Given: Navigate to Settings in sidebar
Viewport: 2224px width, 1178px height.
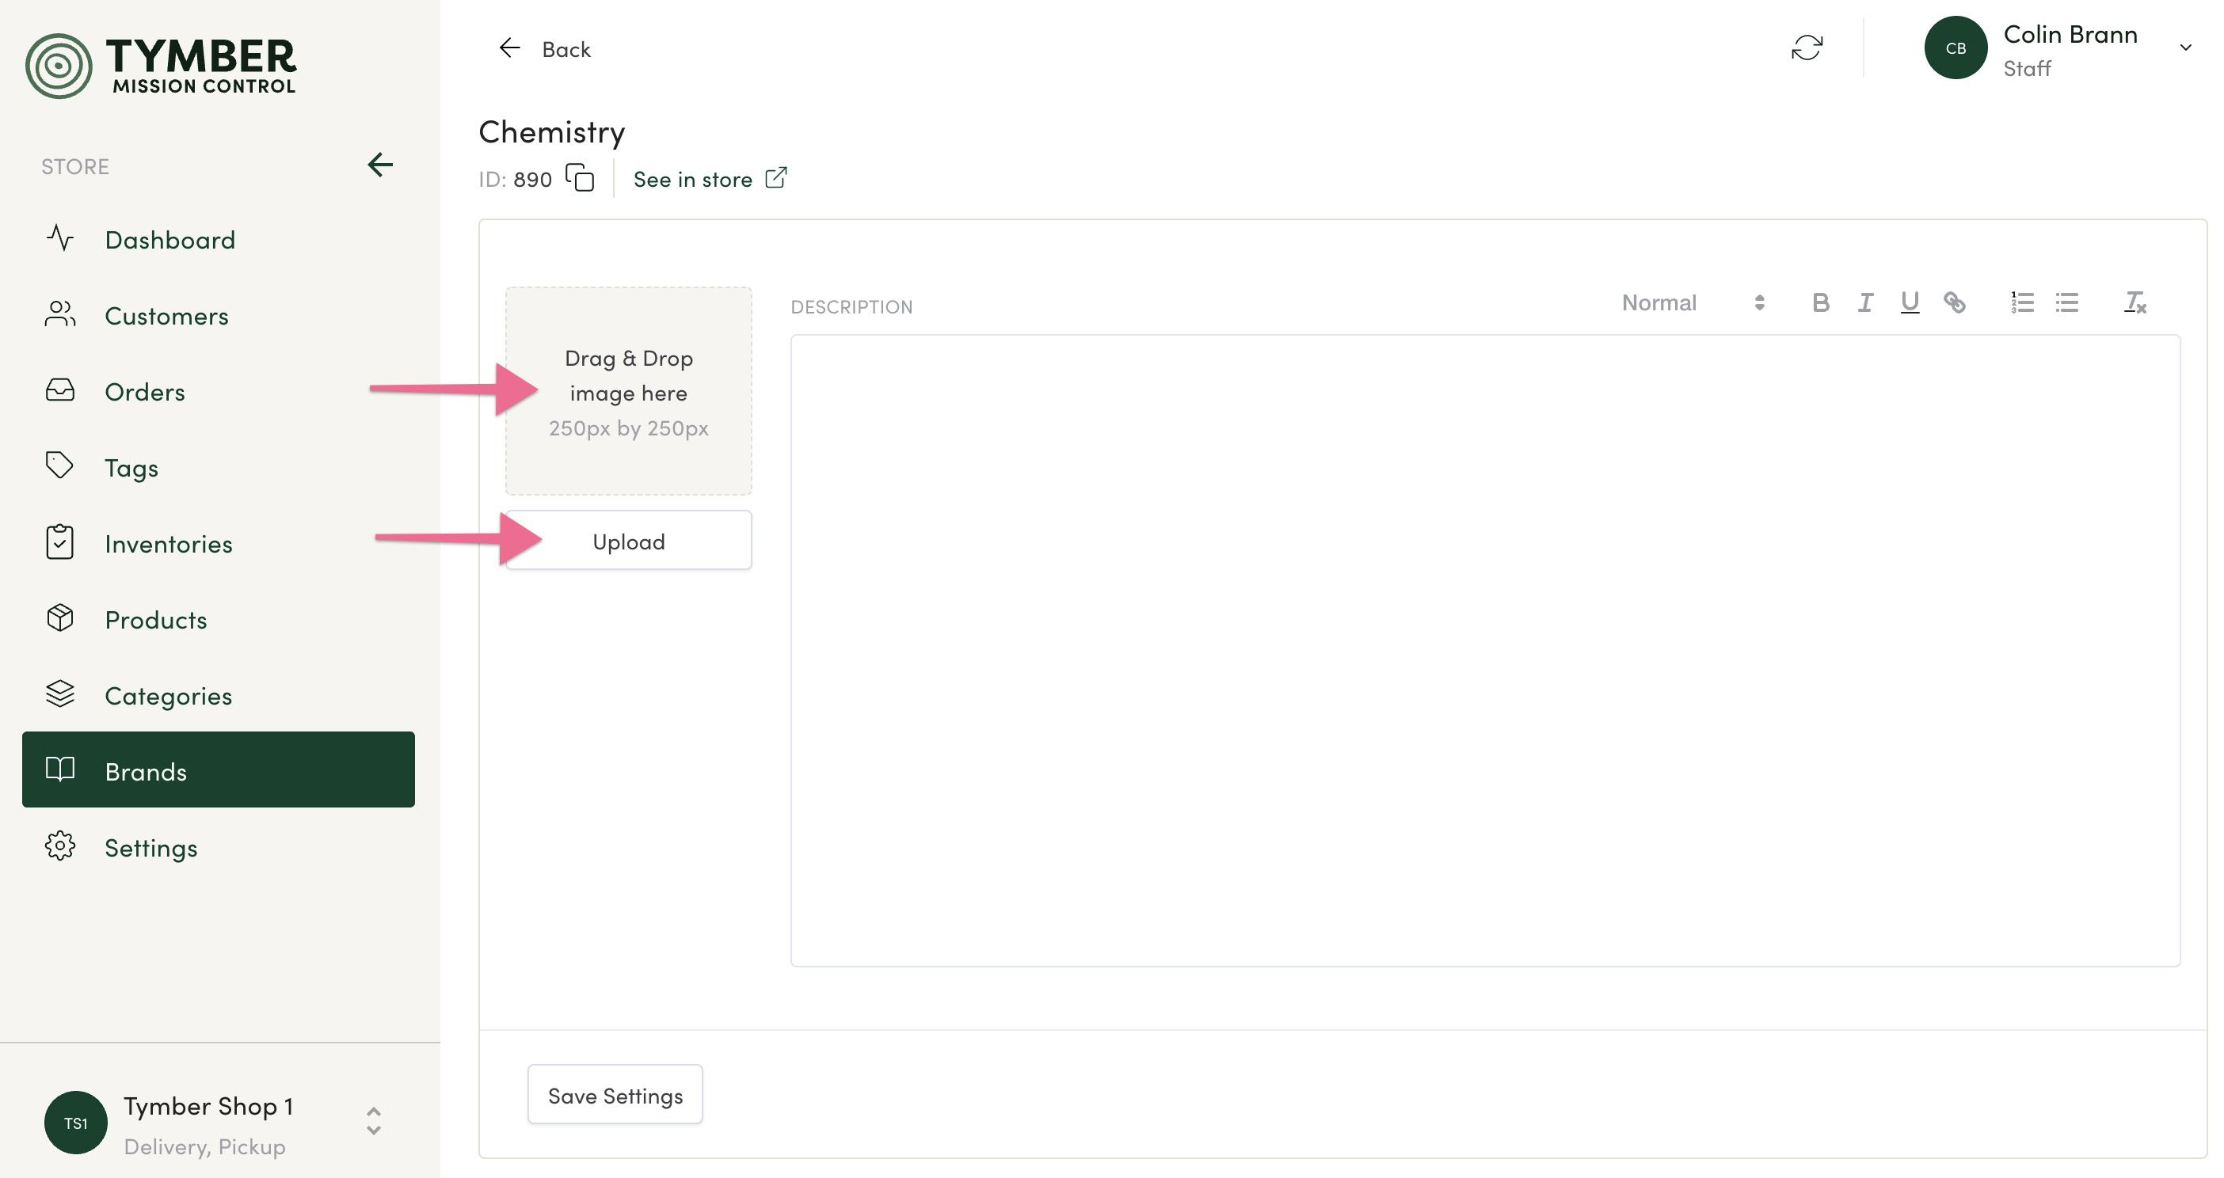Looking at the screenshot, I should coord(151,847).
